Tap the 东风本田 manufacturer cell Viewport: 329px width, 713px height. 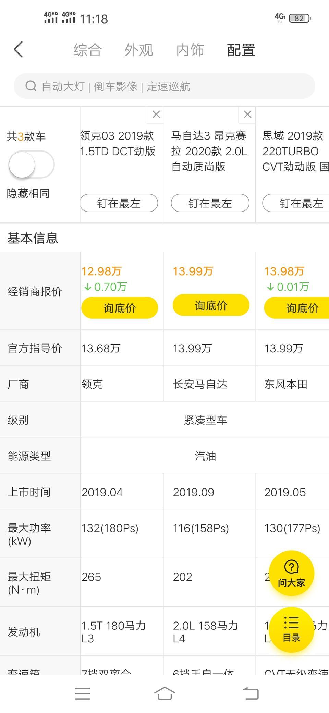[292, 384]
